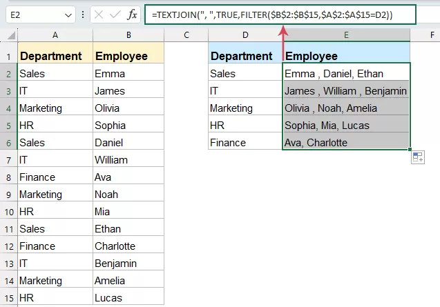The height and width of the screenshot is (307, 440).
Task: Select cell containing Sophia in column B
Action: [128, 123]
